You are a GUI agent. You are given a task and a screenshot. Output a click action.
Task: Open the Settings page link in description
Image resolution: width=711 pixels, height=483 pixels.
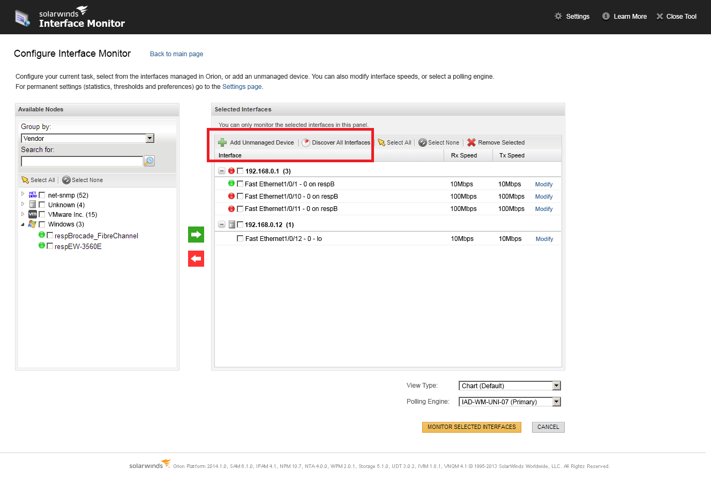pos(242,87)
